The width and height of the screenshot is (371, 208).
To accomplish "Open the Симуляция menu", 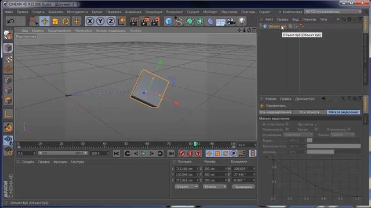I will [x=154, y=12].
